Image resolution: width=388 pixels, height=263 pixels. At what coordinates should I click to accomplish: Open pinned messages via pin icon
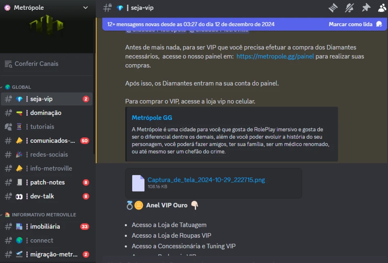[366, 8]
